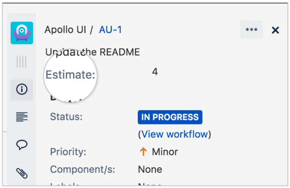Open the attachments paperclip section
290x188 pixels.
coord(22,173)
